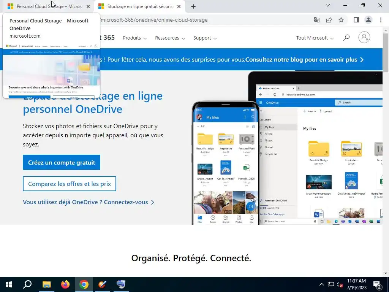Open the Connectez-vous link

[89, 202]
